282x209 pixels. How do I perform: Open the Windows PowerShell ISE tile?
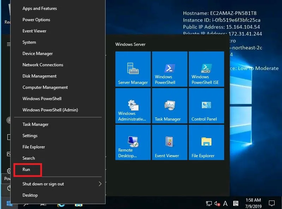[x=206, y=69]
